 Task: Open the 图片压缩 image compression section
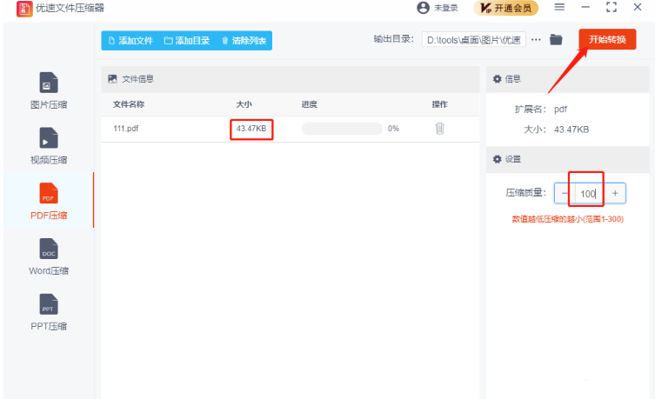point(49,90)
